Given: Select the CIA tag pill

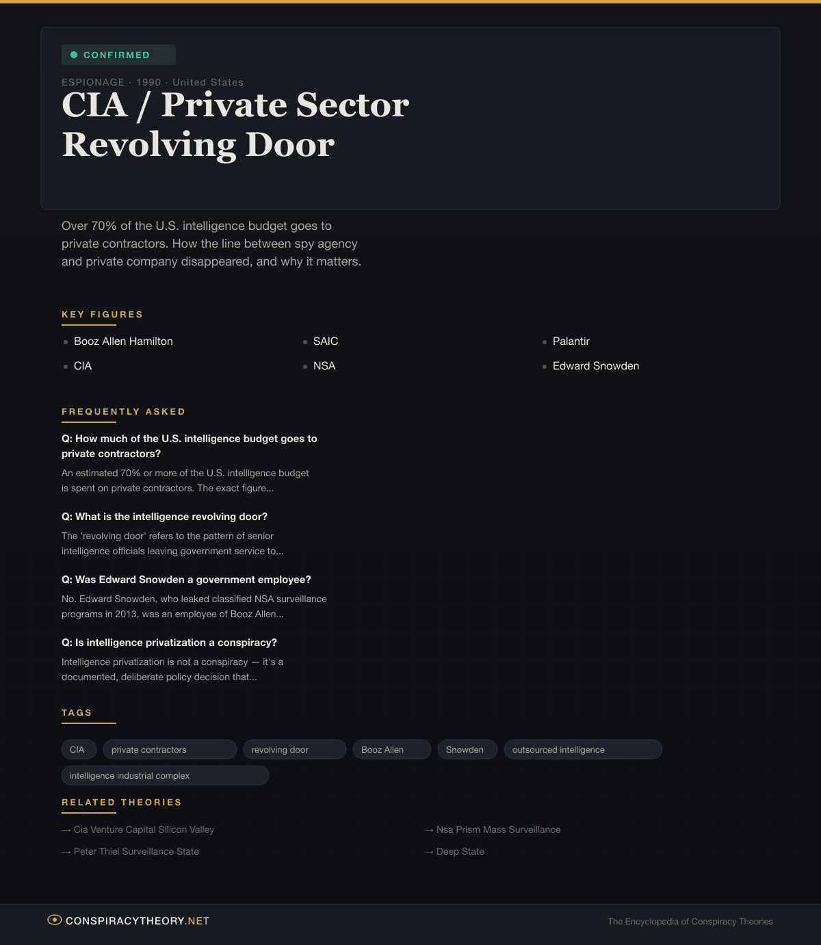Looking at the screenshot, I should (77, 749).
